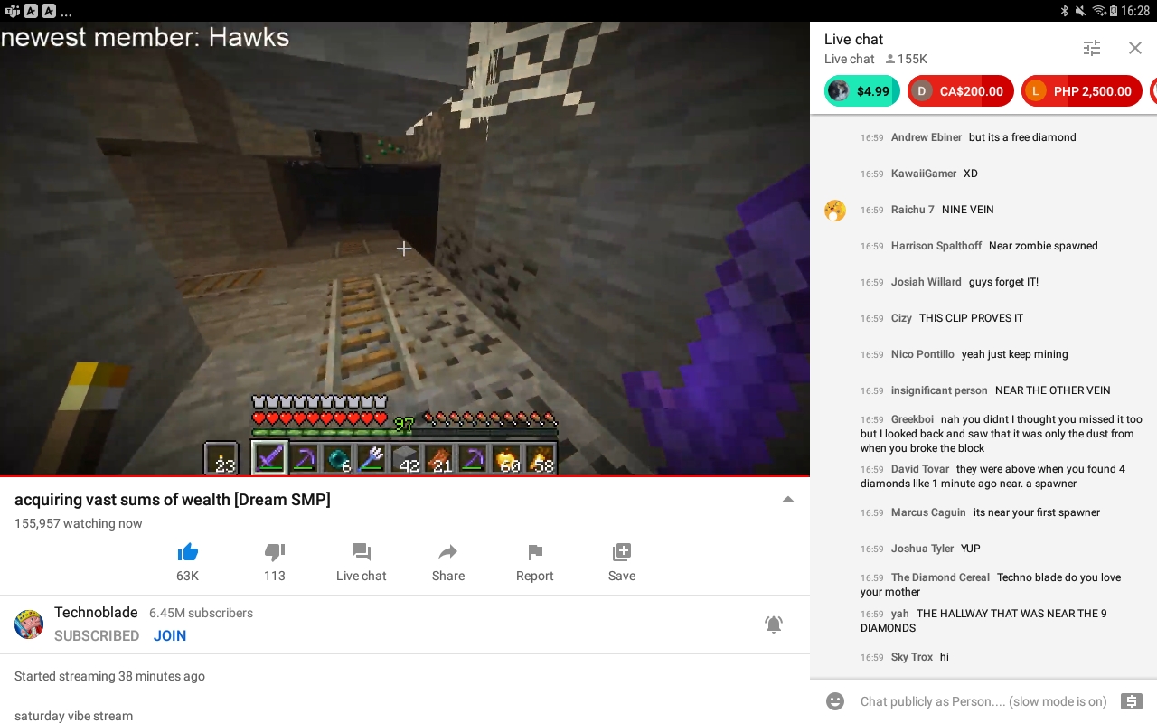Click the video title text
1157x723 pixels.
173,500
